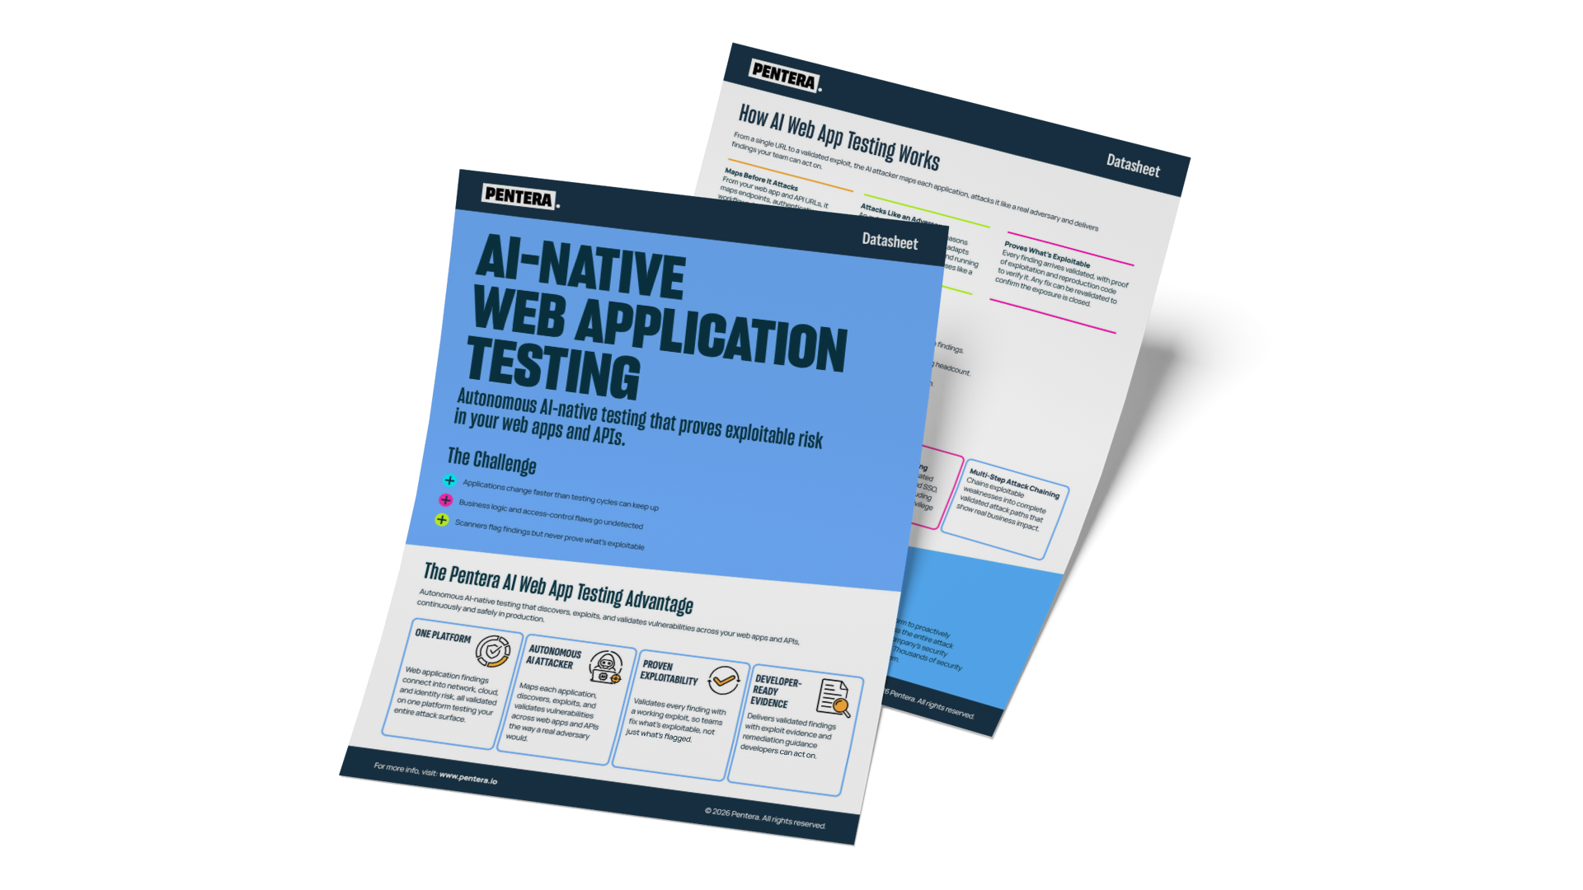Click the Developer-Ready Evidence document magnifier icon
The height and width of the screenshot is (890, 1583).
[x=834, y=697]
